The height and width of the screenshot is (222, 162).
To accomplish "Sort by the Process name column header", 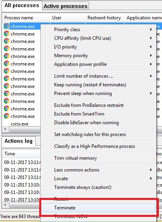I will click(26, 18).
